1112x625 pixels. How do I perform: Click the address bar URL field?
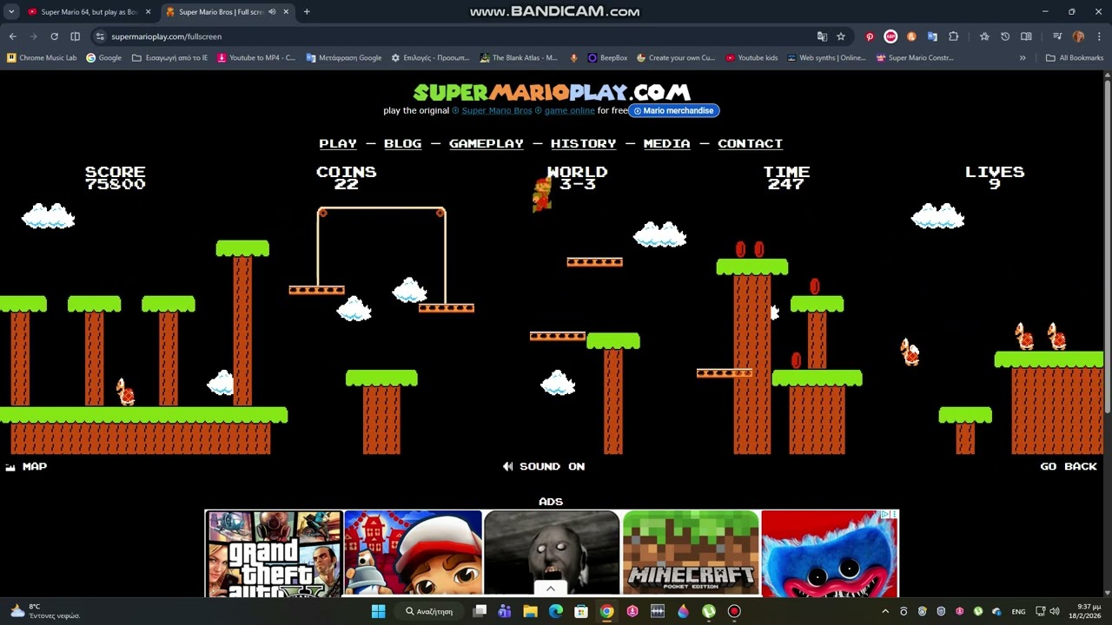pyautogui.click(x=452, y=36)
